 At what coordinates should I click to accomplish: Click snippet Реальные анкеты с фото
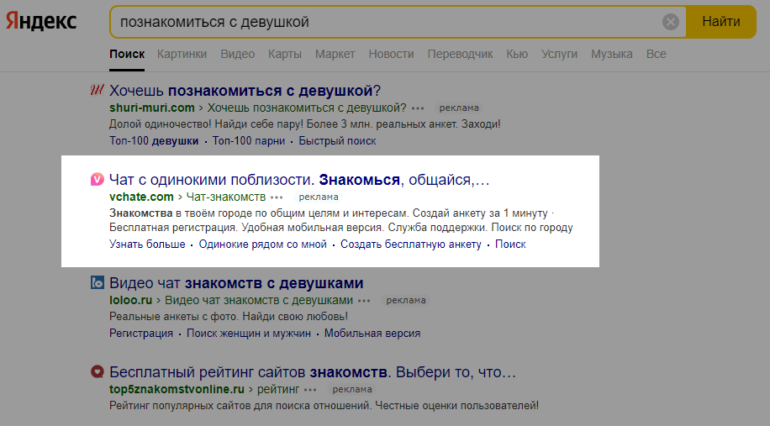click(x=174, y=317)
